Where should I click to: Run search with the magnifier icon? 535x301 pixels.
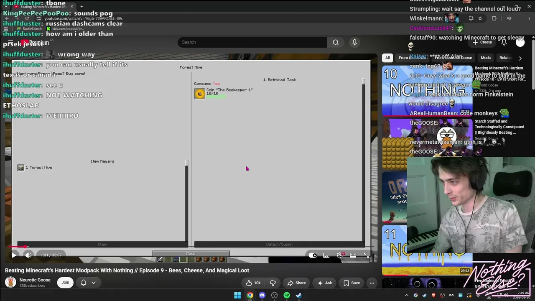pos(336,42)
